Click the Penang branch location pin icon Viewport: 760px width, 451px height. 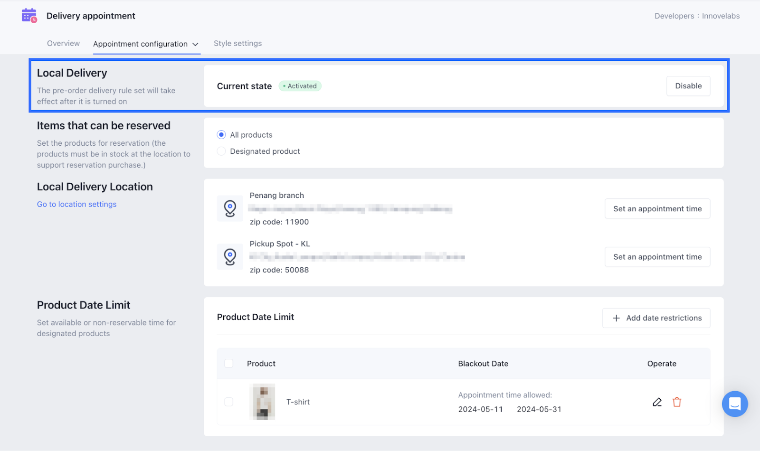pyautogui.click(x=230, y=208)
